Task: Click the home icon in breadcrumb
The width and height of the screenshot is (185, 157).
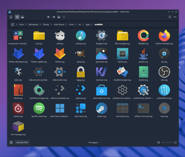Action: pyautogui.click(x=12, y=24)
